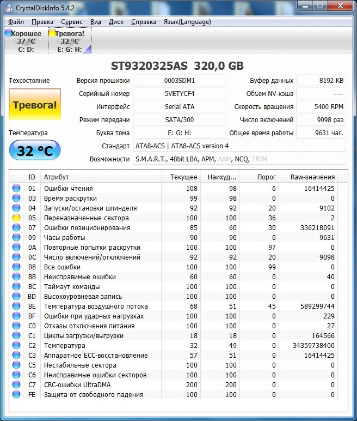Click the serial number field 5VETYCF4

(x=179, y=94)
